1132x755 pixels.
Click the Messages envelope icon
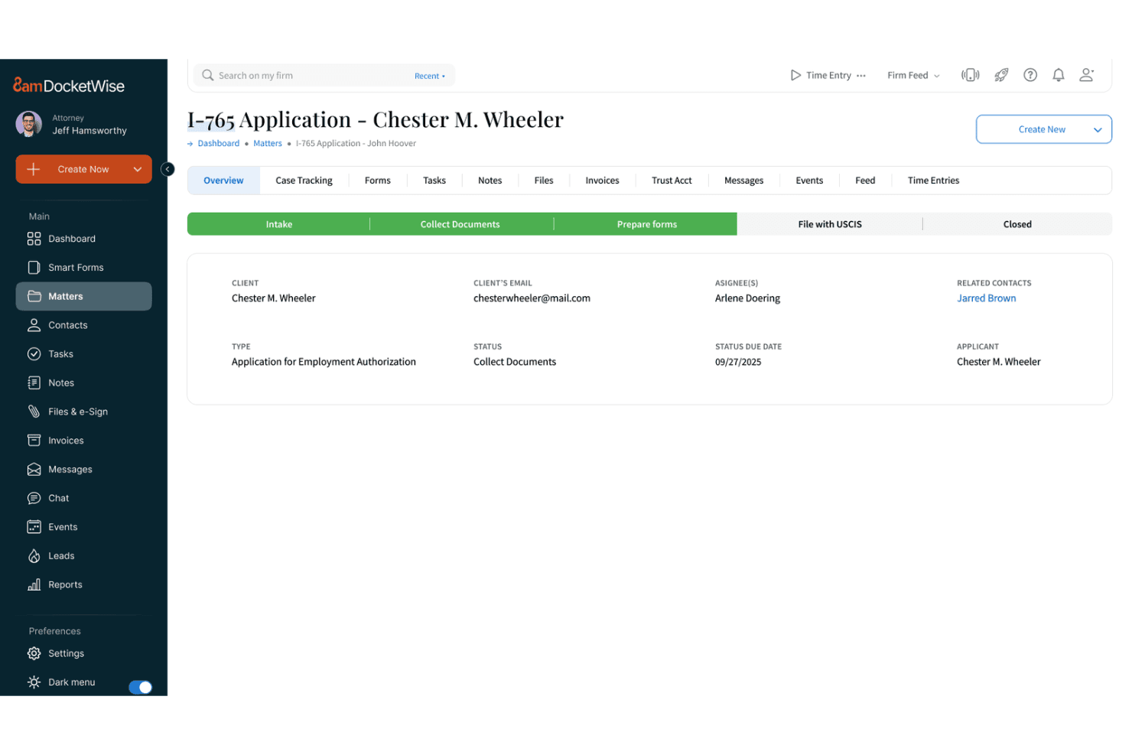(x=34, y=470)
